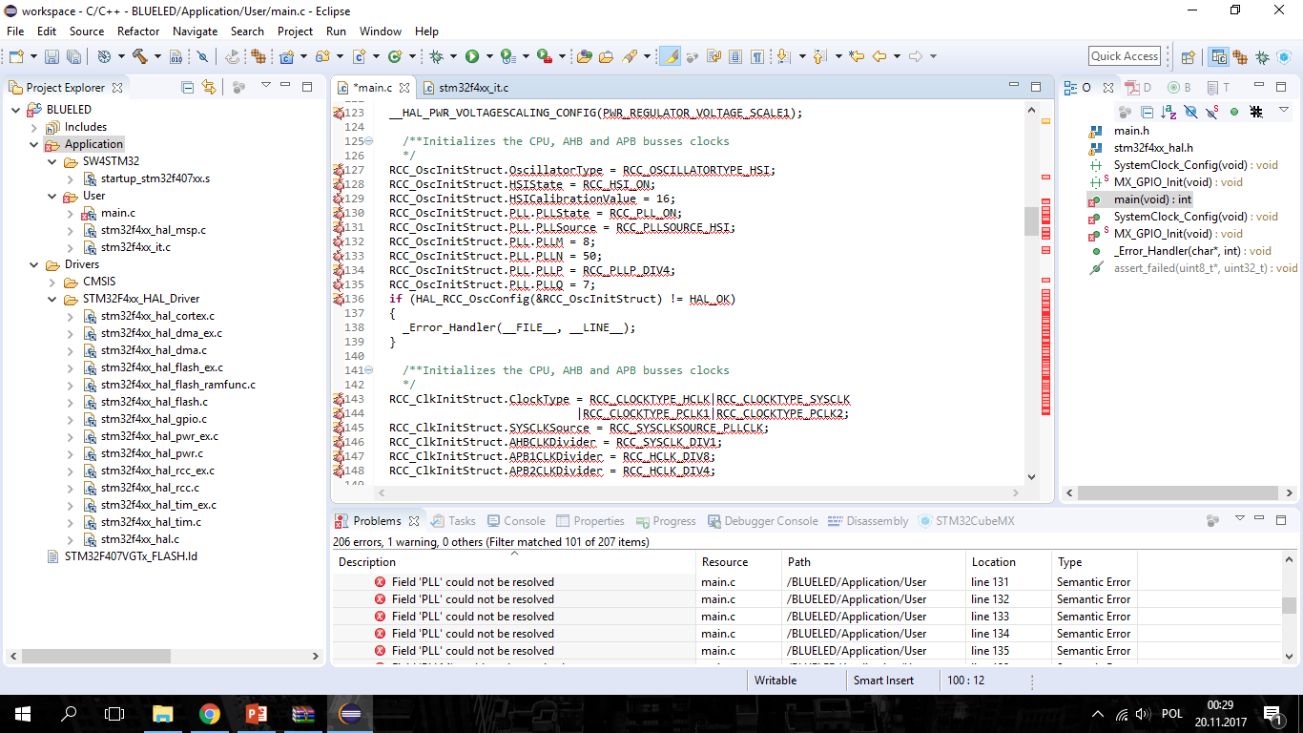Toggle Link with Editor in Project Explorer
This screenshot has height=733, width=1303.
pos(209,87)
